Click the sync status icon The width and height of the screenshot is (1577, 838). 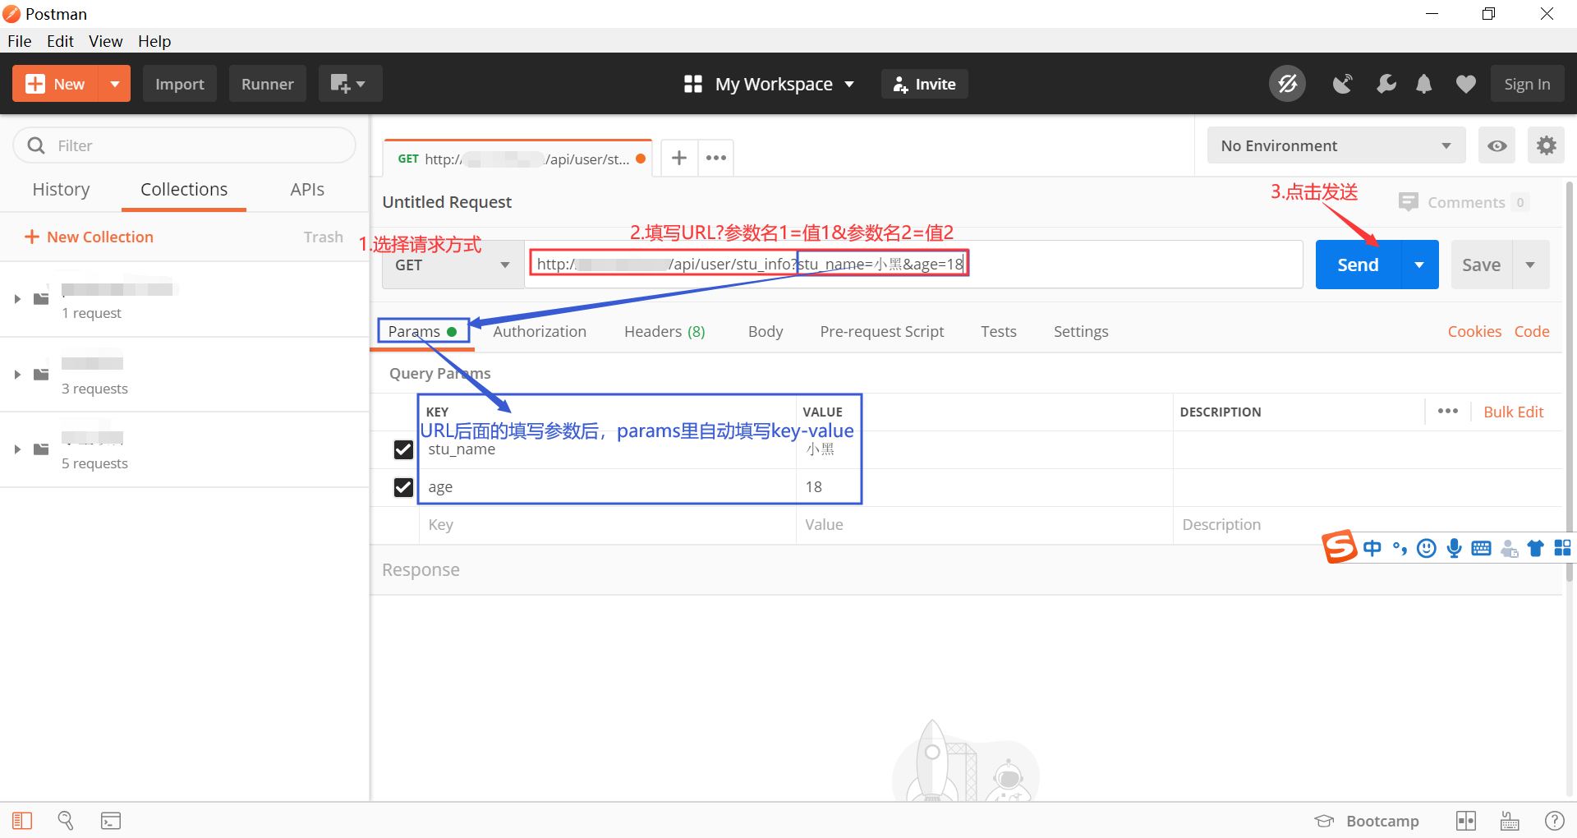[x=1287, y=84]
